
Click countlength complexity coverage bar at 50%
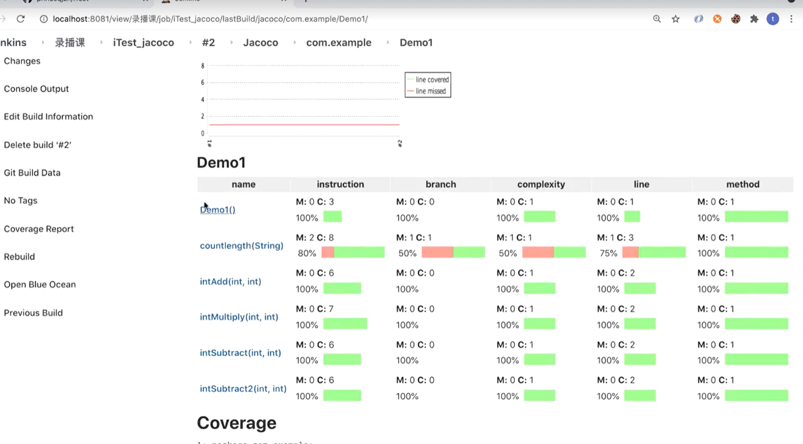554,252
